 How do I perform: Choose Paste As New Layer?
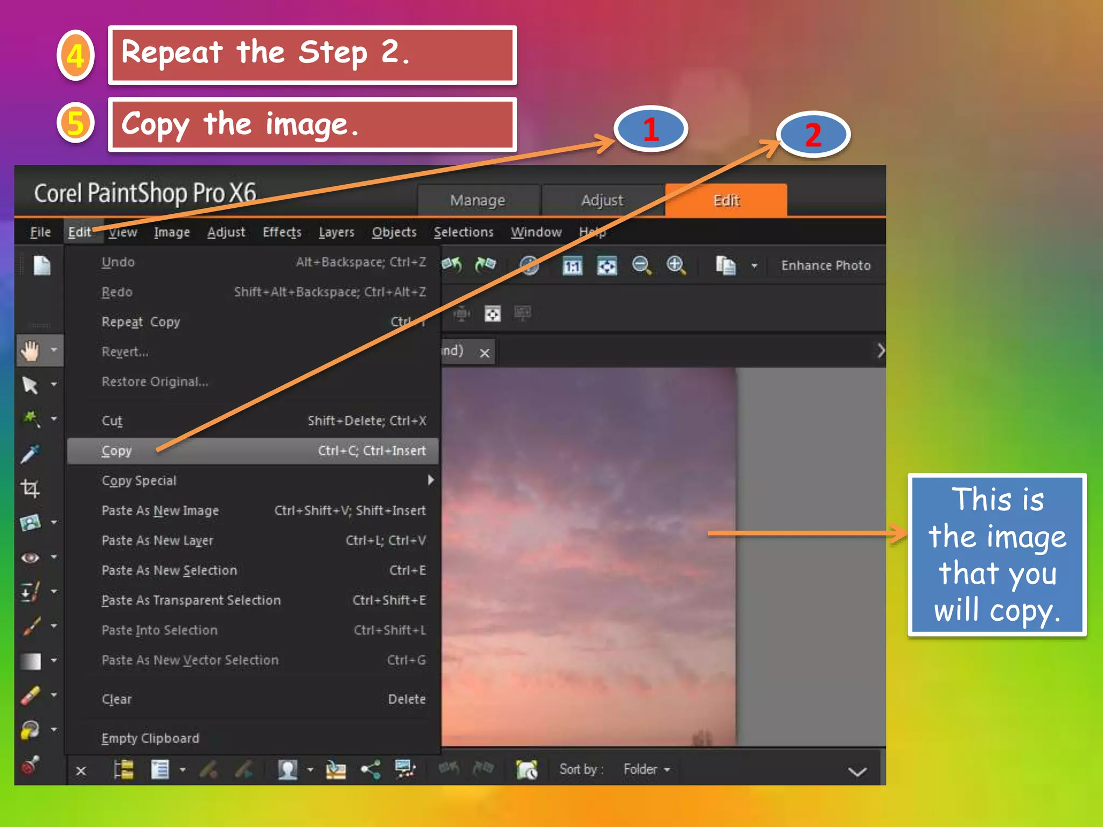point(253,540)
